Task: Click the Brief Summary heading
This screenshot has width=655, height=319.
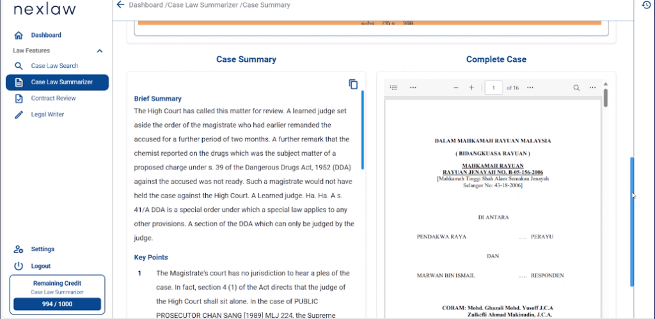Action: pos(157,99)
